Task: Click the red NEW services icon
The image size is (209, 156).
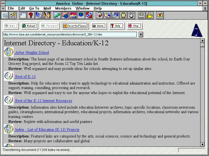Action: pos(89,15)
